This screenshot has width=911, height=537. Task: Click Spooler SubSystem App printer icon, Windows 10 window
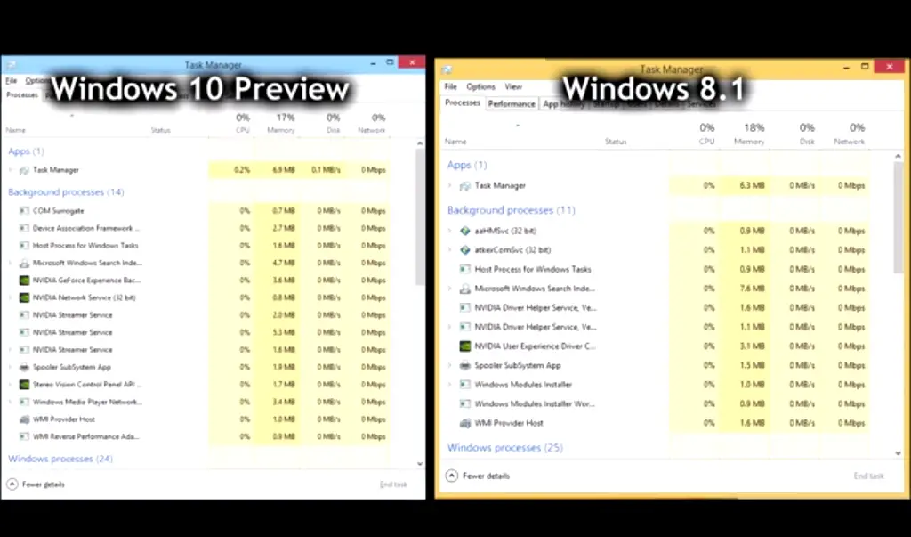24,368
